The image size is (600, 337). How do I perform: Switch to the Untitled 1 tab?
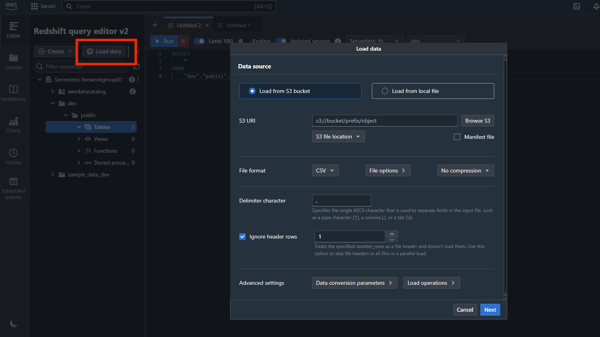[238, 25]
